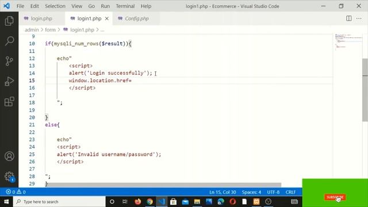Image resolution: width=368 pixels, height=207 pixels.
Task: Switch to the Config.php tab
Action: tap(137, 18)
